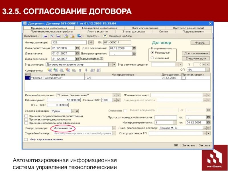Open Статус договора selection ellipsis button
Screen dimensions: 228x171
tap(114, 128)
